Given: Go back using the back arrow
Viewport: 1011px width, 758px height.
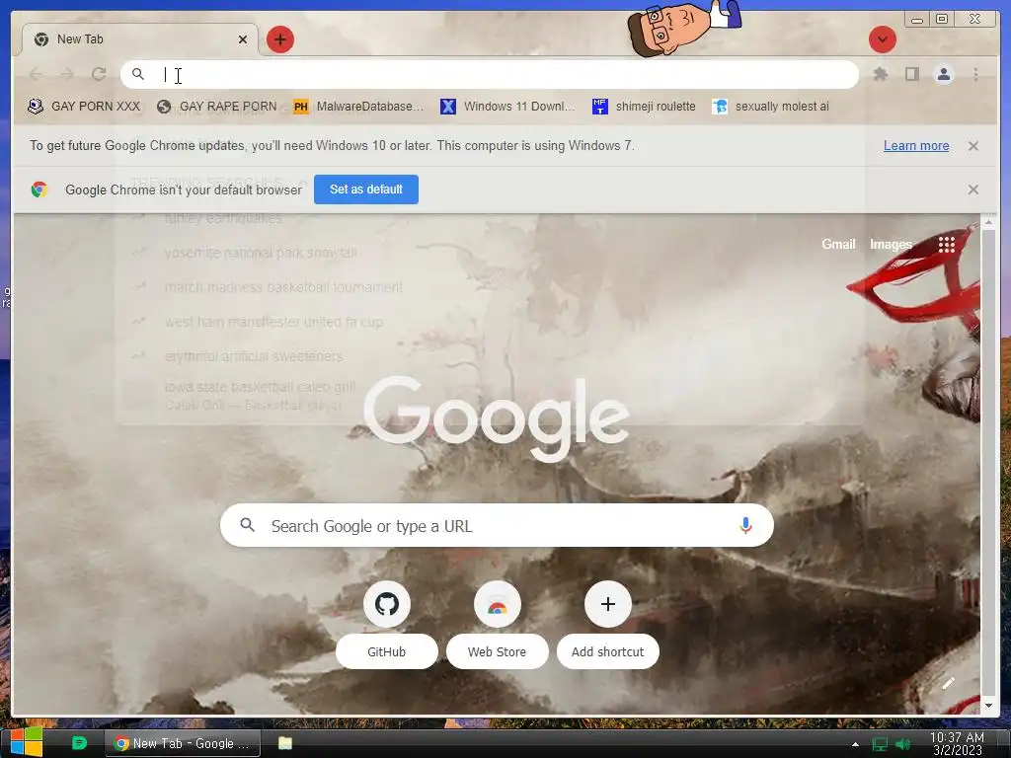Looking at the screenshot, I should click(37, 74).
